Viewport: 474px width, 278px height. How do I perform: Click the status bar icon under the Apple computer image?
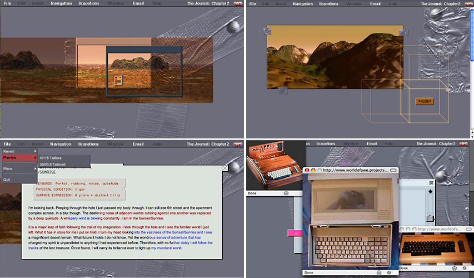[x=286, y=193]
